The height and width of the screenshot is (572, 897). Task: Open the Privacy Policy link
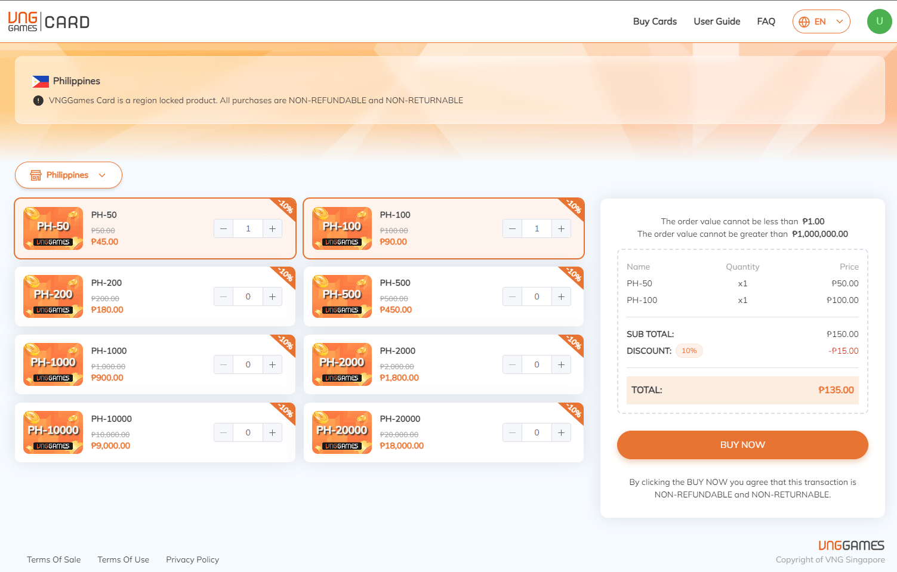pos(193,559)
